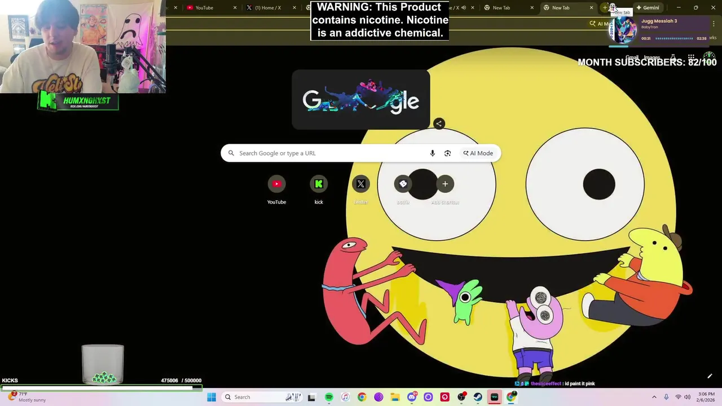Open the clock showing 3:06 PM
Image resolution: width=722 pixels, height=406 pixels.
(x=706, y=397)
